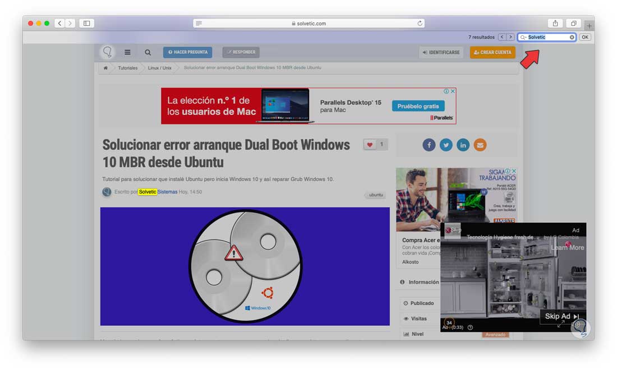Open the Solvetic Sistemas author link
This screenshot has width=617, height=370.
click(x=158, y=192)
